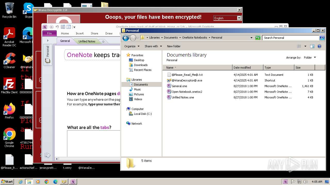The height and width of the screenshot is (185, 330).
Task: Launch Internet Explorer from the taskbar
Action: click(x=20, y=182)
